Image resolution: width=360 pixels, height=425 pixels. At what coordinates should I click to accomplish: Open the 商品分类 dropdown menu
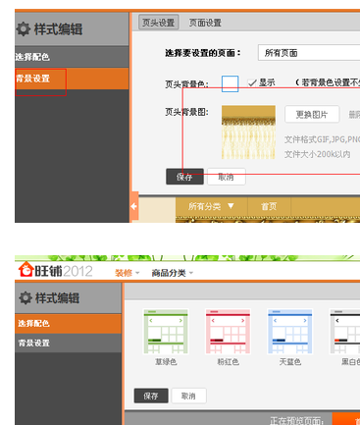173,273
